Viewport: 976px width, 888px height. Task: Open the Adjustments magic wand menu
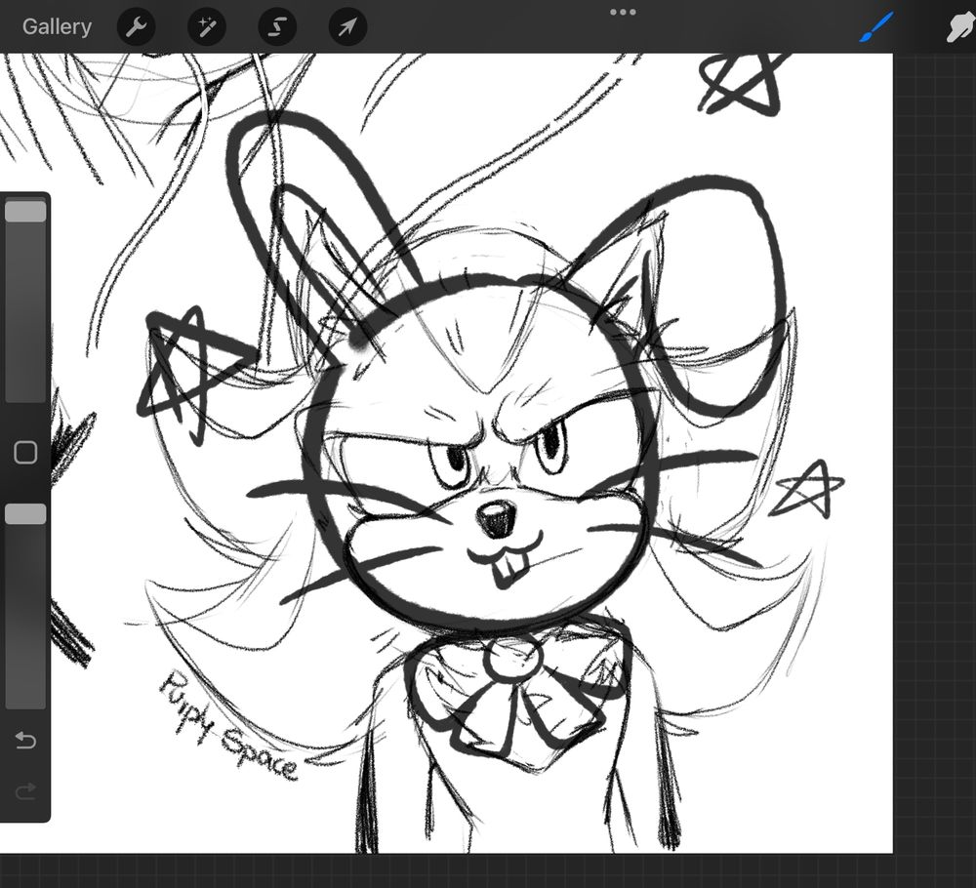(207, 26)
